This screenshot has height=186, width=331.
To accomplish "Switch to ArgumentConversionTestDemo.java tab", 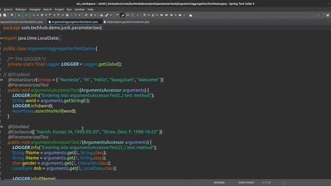I will (21, 22).
